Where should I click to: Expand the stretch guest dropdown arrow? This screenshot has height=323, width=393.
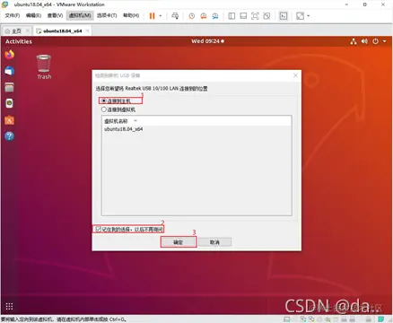[x=309, y=16]
